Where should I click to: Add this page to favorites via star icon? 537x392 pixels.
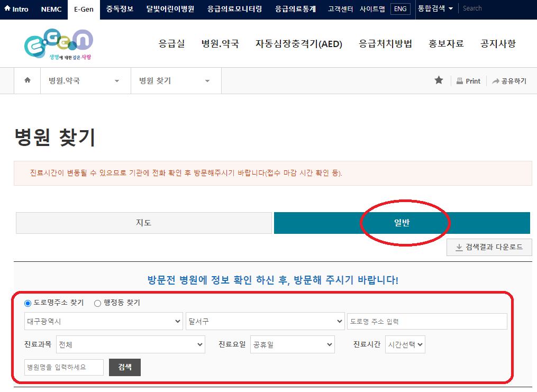click(x=439, y=80)
